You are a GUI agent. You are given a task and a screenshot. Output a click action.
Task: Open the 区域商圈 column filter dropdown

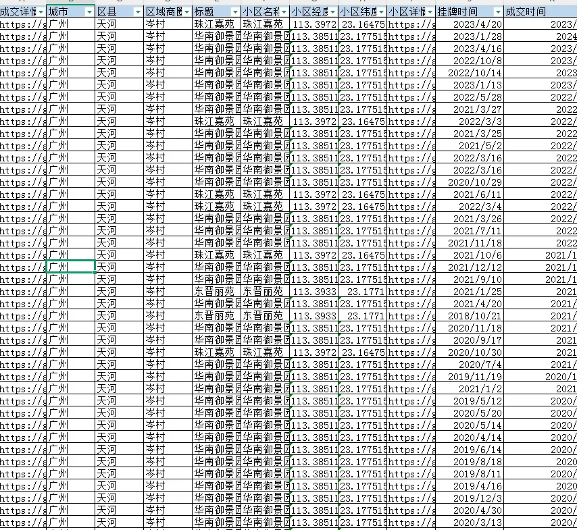(186, 12)
